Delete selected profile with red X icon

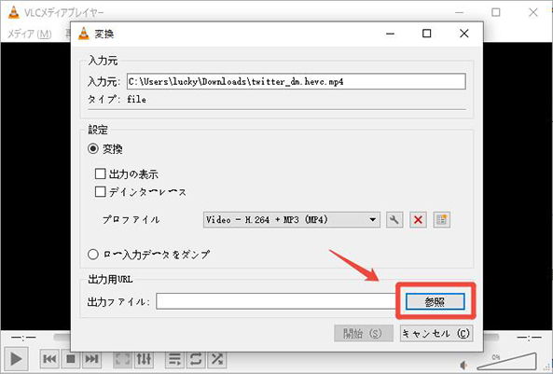click(418, 220)
